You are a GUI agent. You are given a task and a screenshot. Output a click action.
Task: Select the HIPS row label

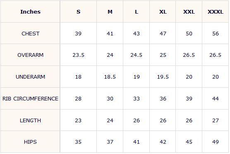30,142
